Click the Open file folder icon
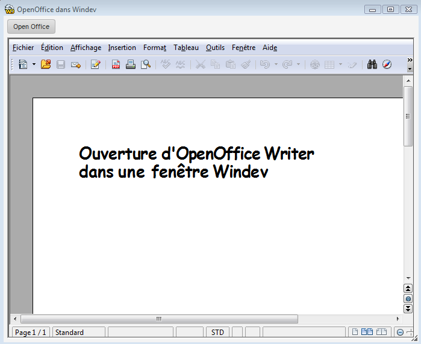This screenshot has height=344, width=421. pos(46,64)
